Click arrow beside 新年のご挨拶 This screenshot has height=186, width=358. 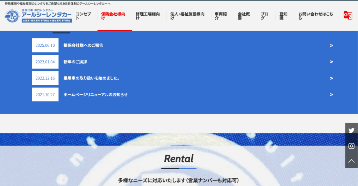click(331, 62)
